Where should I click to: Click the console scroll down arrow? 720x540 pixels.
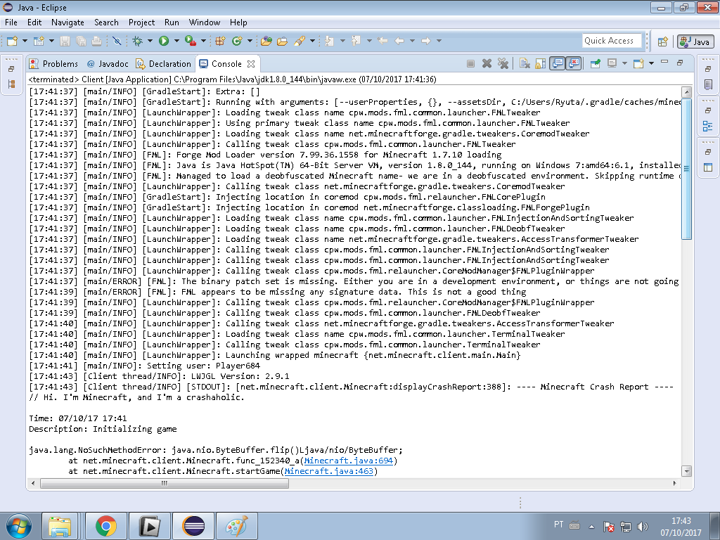tap(686, 470)
